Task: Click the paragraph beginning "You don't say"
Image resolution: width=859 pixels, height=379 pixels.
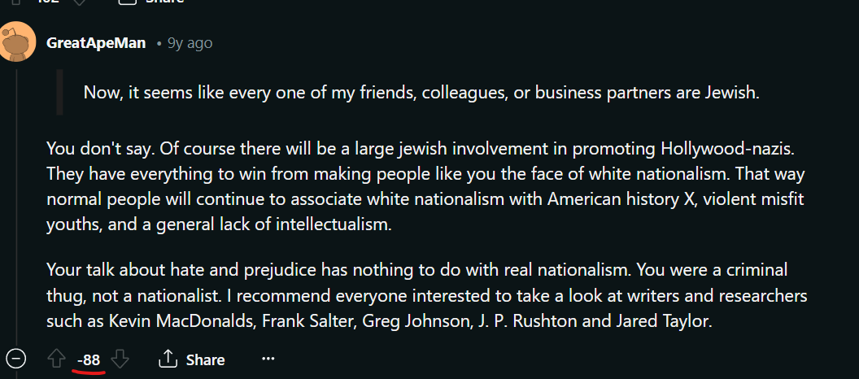Action: (x=425, y=187)
